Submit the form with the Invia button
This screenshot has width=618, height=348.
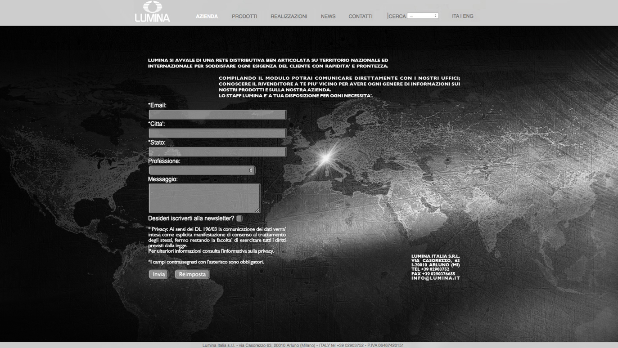coord(158,274)
